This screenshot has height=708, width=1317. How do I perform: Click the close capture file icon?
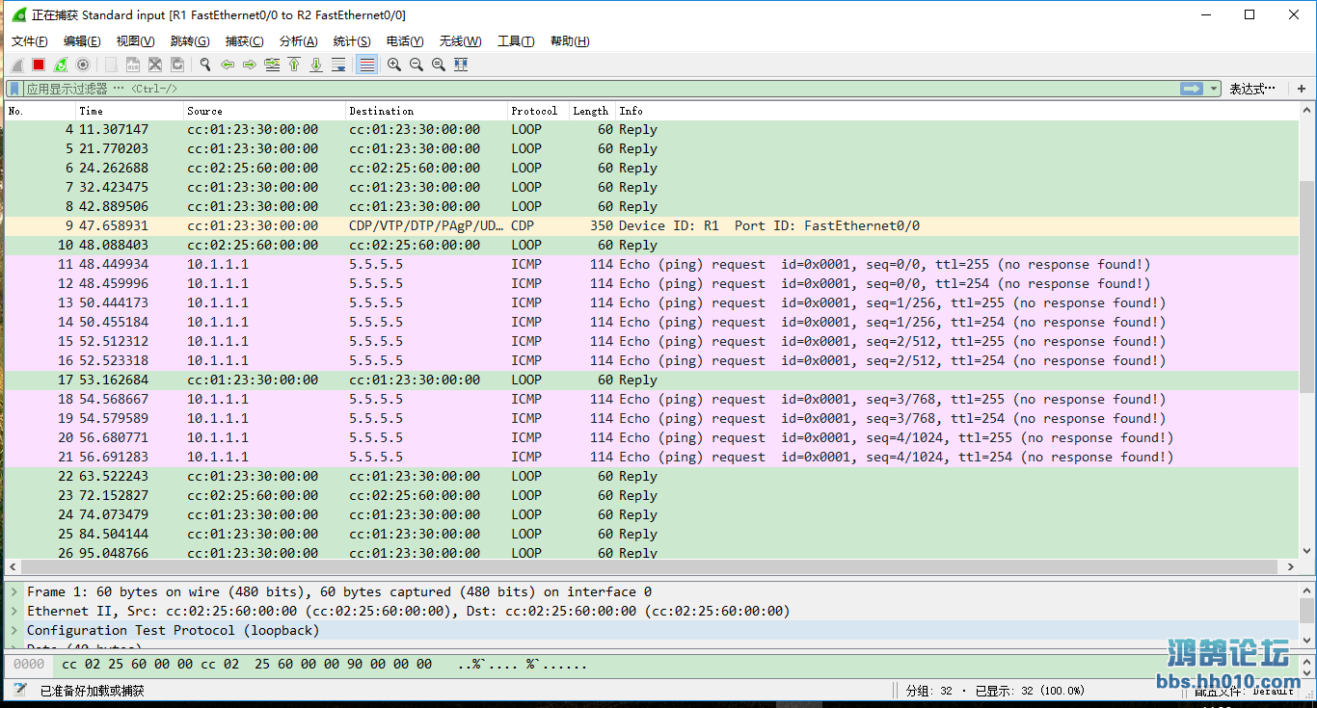tap(155, 65)
